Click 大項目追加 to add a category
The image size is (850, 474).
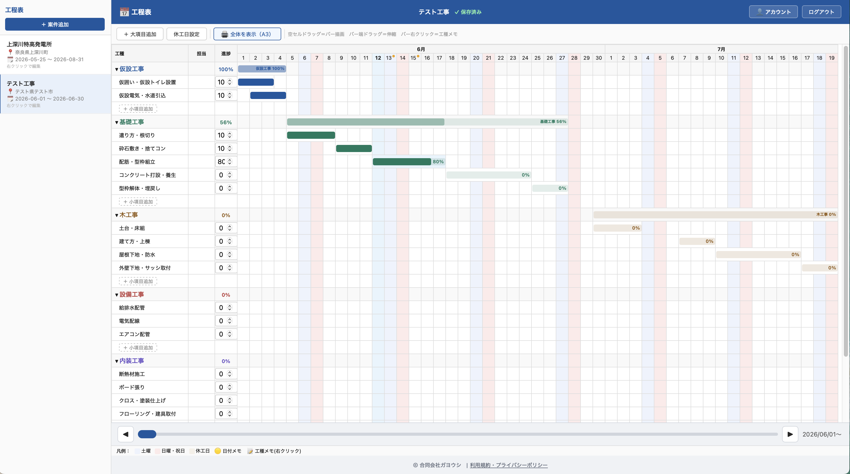click(140, 34)
